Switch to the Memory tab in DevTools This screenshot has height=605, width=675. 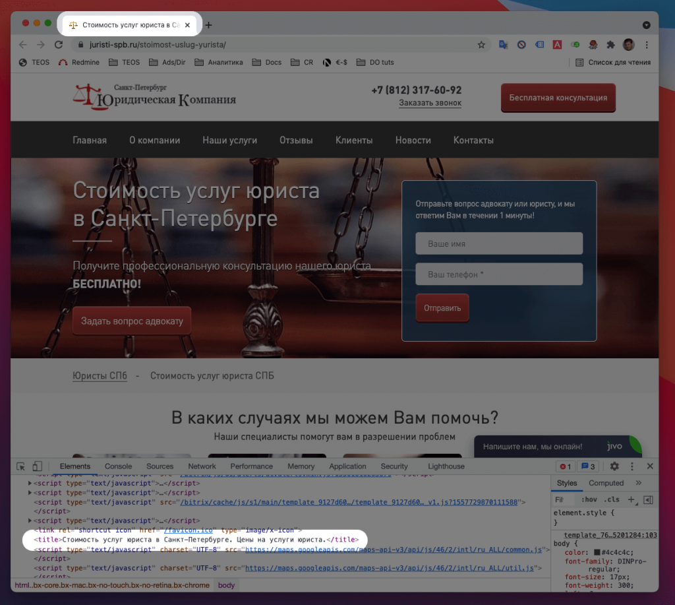click(301, 466)
